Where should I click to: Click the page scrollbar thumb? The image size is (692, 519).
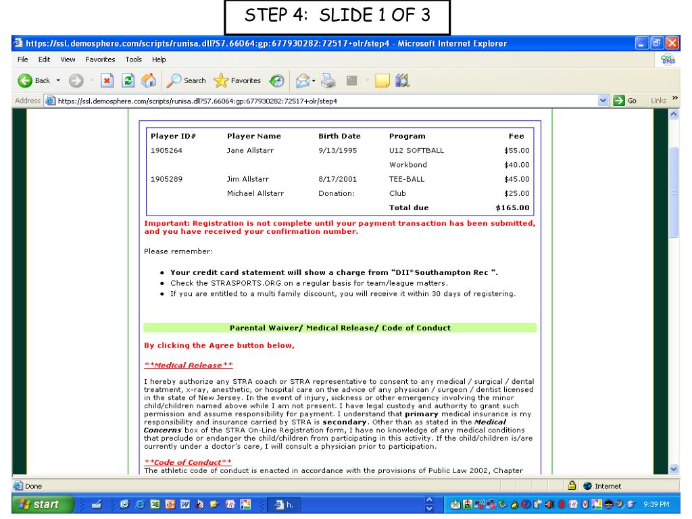[x=674, y=193]
